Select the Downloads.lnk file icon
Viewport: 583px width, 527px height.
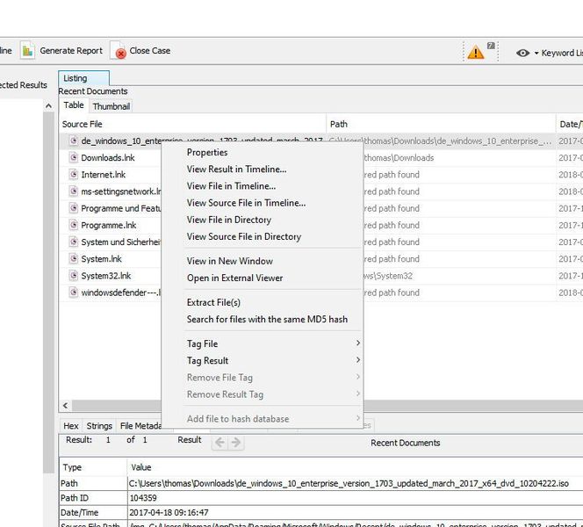pos(74,158)
